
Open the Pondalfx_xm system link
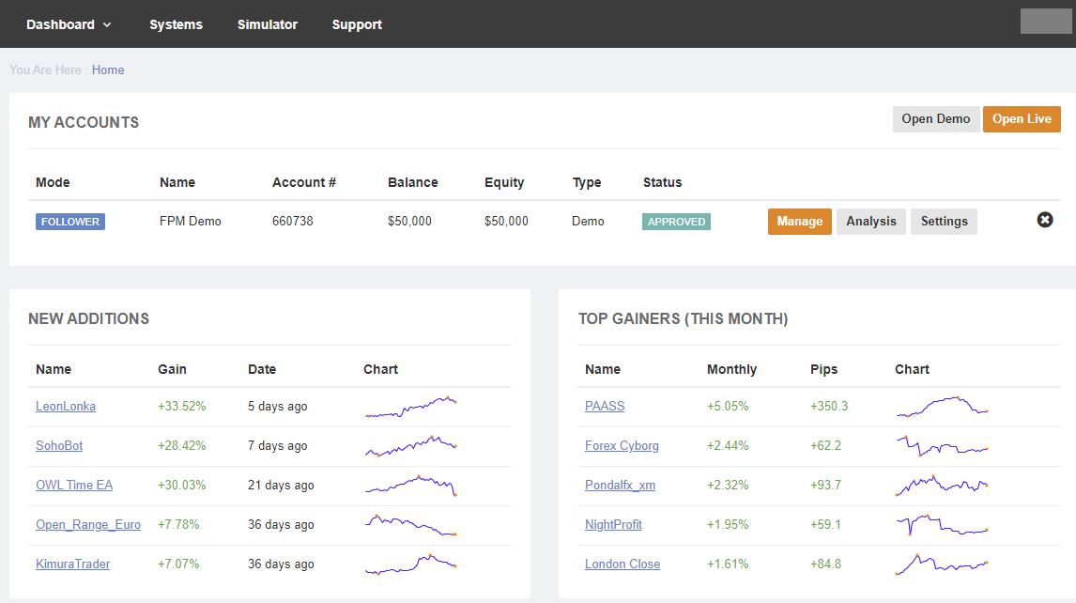pyautogui.click(x=620, y=485)
